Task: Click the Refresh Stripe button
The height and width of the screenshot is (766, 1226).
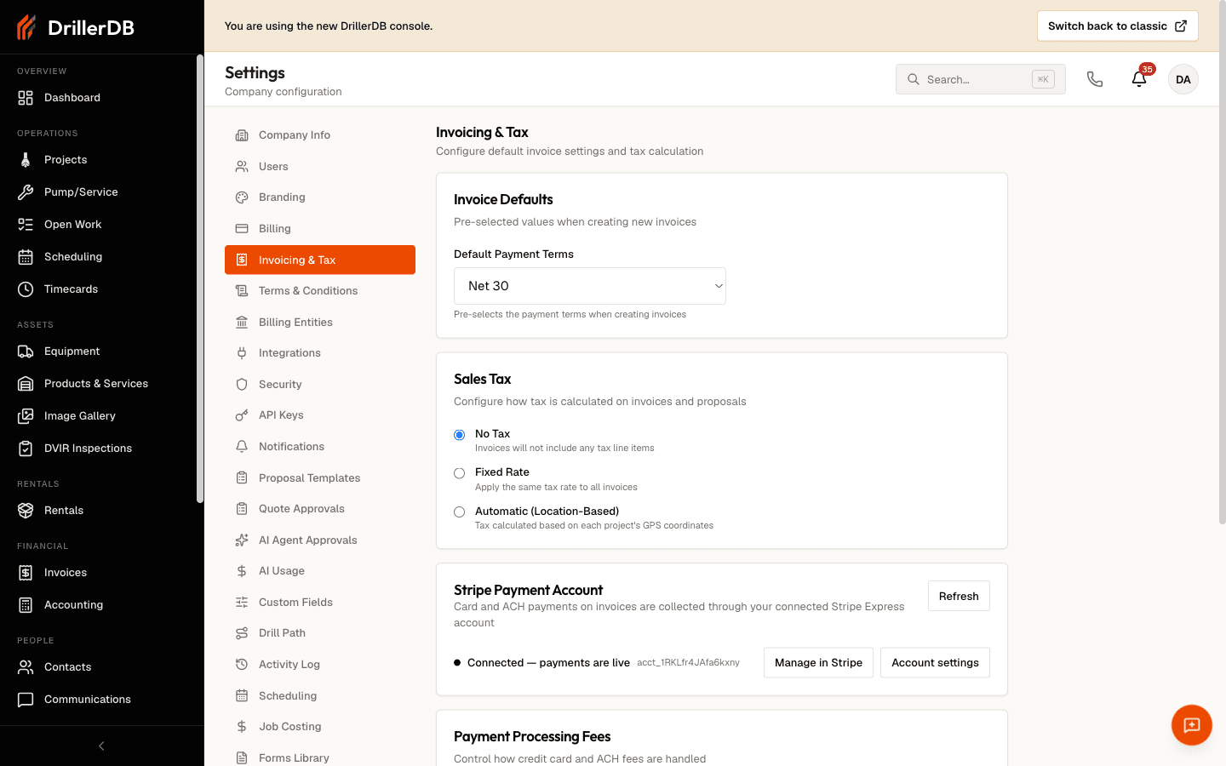Action: pyautogui.click(x=959, y=596)
